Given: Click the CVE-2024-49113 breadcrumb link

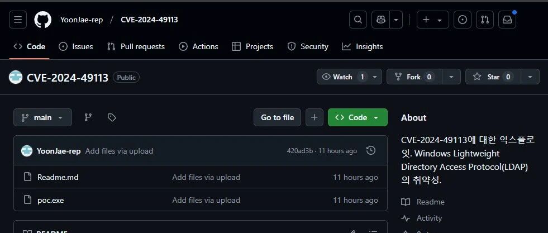Looking at the screenshot, I should point(149,20).
